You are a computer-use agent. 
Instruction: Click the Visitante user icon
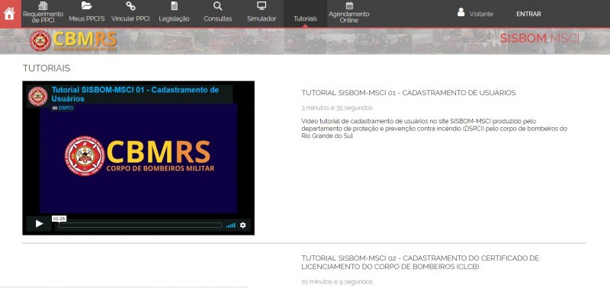tap(461, 12)
